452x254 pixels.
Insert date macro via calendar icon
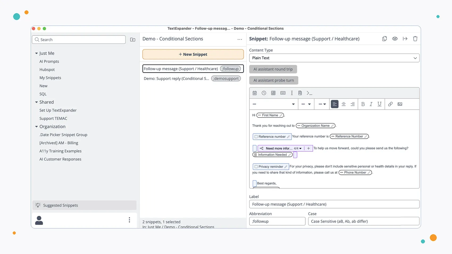[255, 93]
